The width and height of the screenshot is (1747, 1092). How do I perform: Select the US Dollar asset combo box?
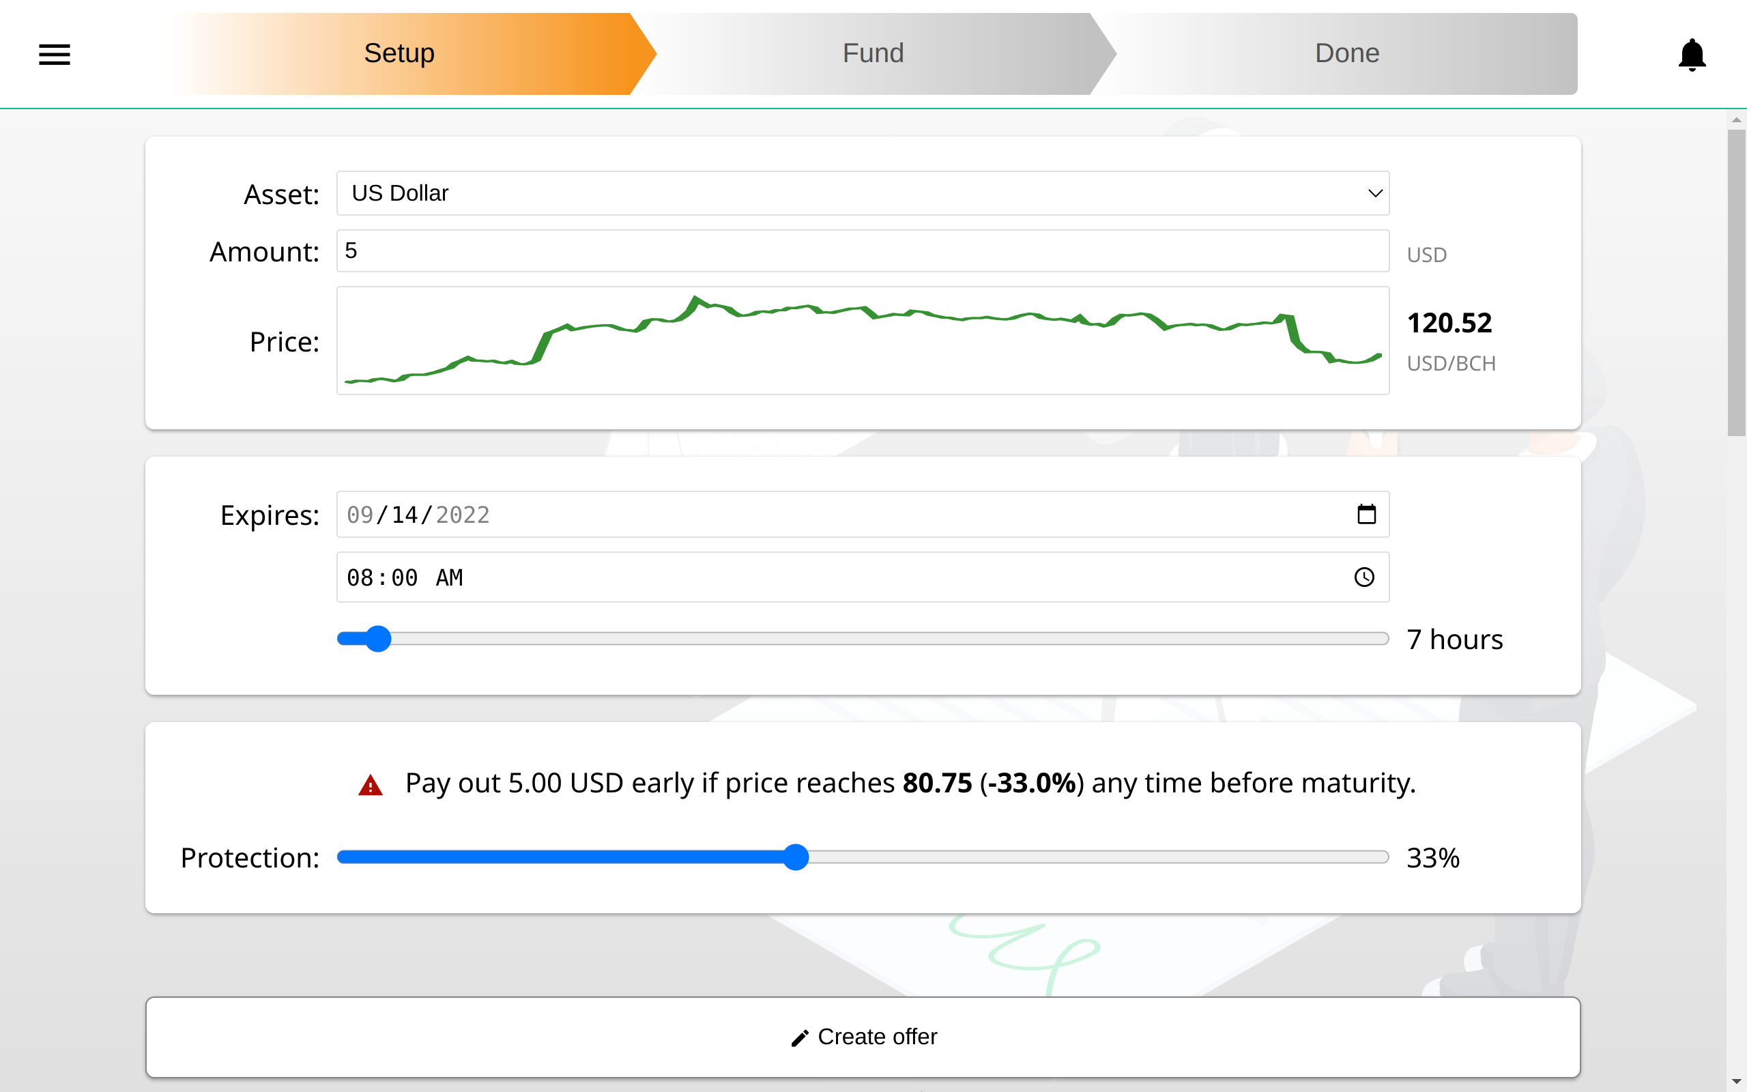click(x=863, y=193)
